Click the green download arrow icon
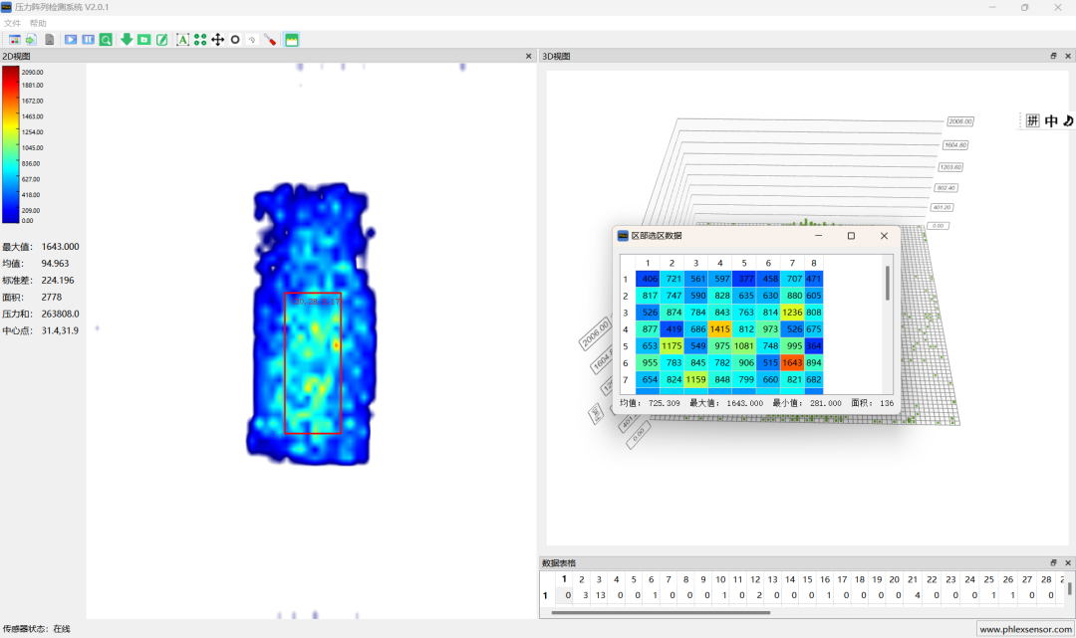Screen dimensions: 1076x638 pyautogui.click(x=127, y=40)
